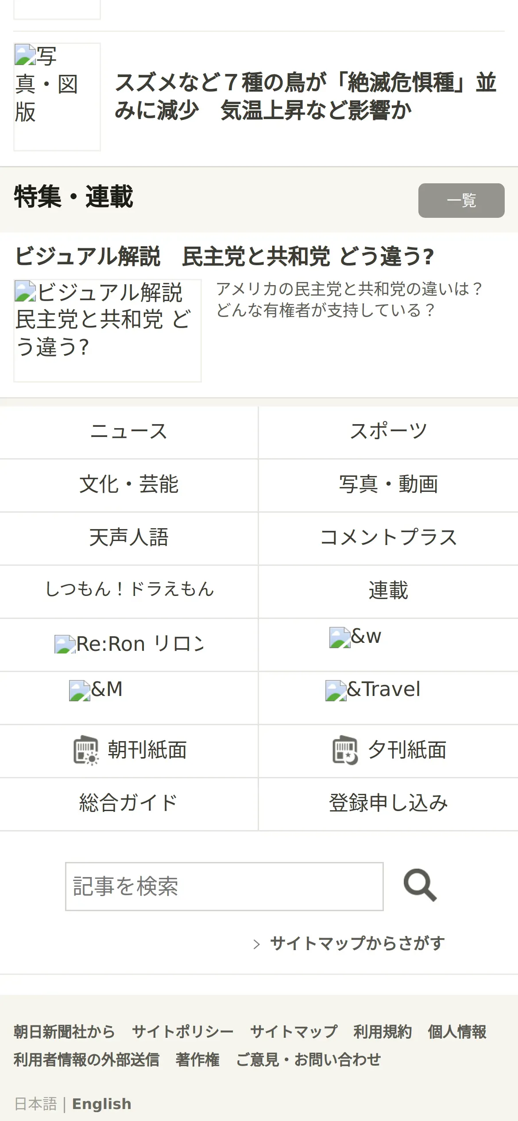Open the 夕刊紙面 evening edition icon

tap(345, 750)
